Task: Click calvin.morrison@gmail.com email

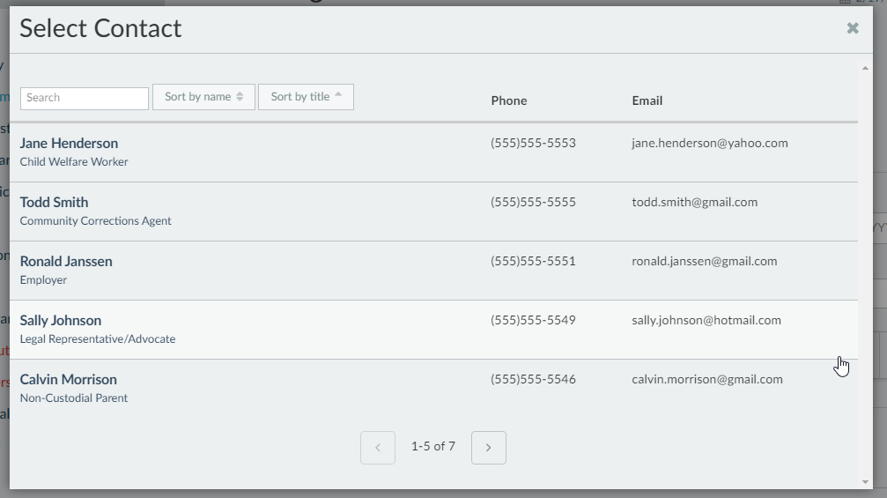Action: click(x=706, y=379)
